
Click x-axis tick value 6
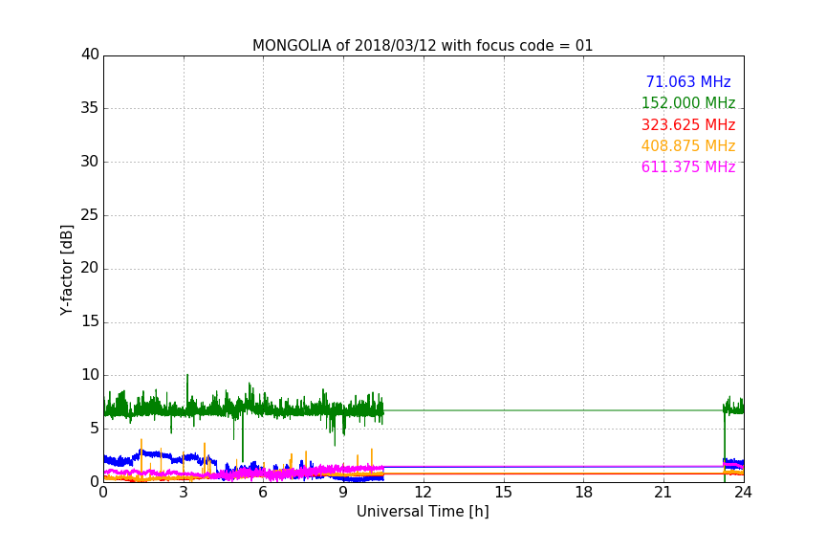(x=263, y=493)
